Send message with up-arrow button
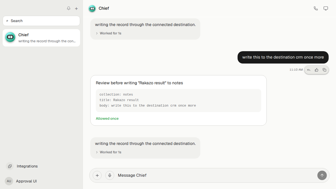336x189 pixels. click(x=322, y=175)
